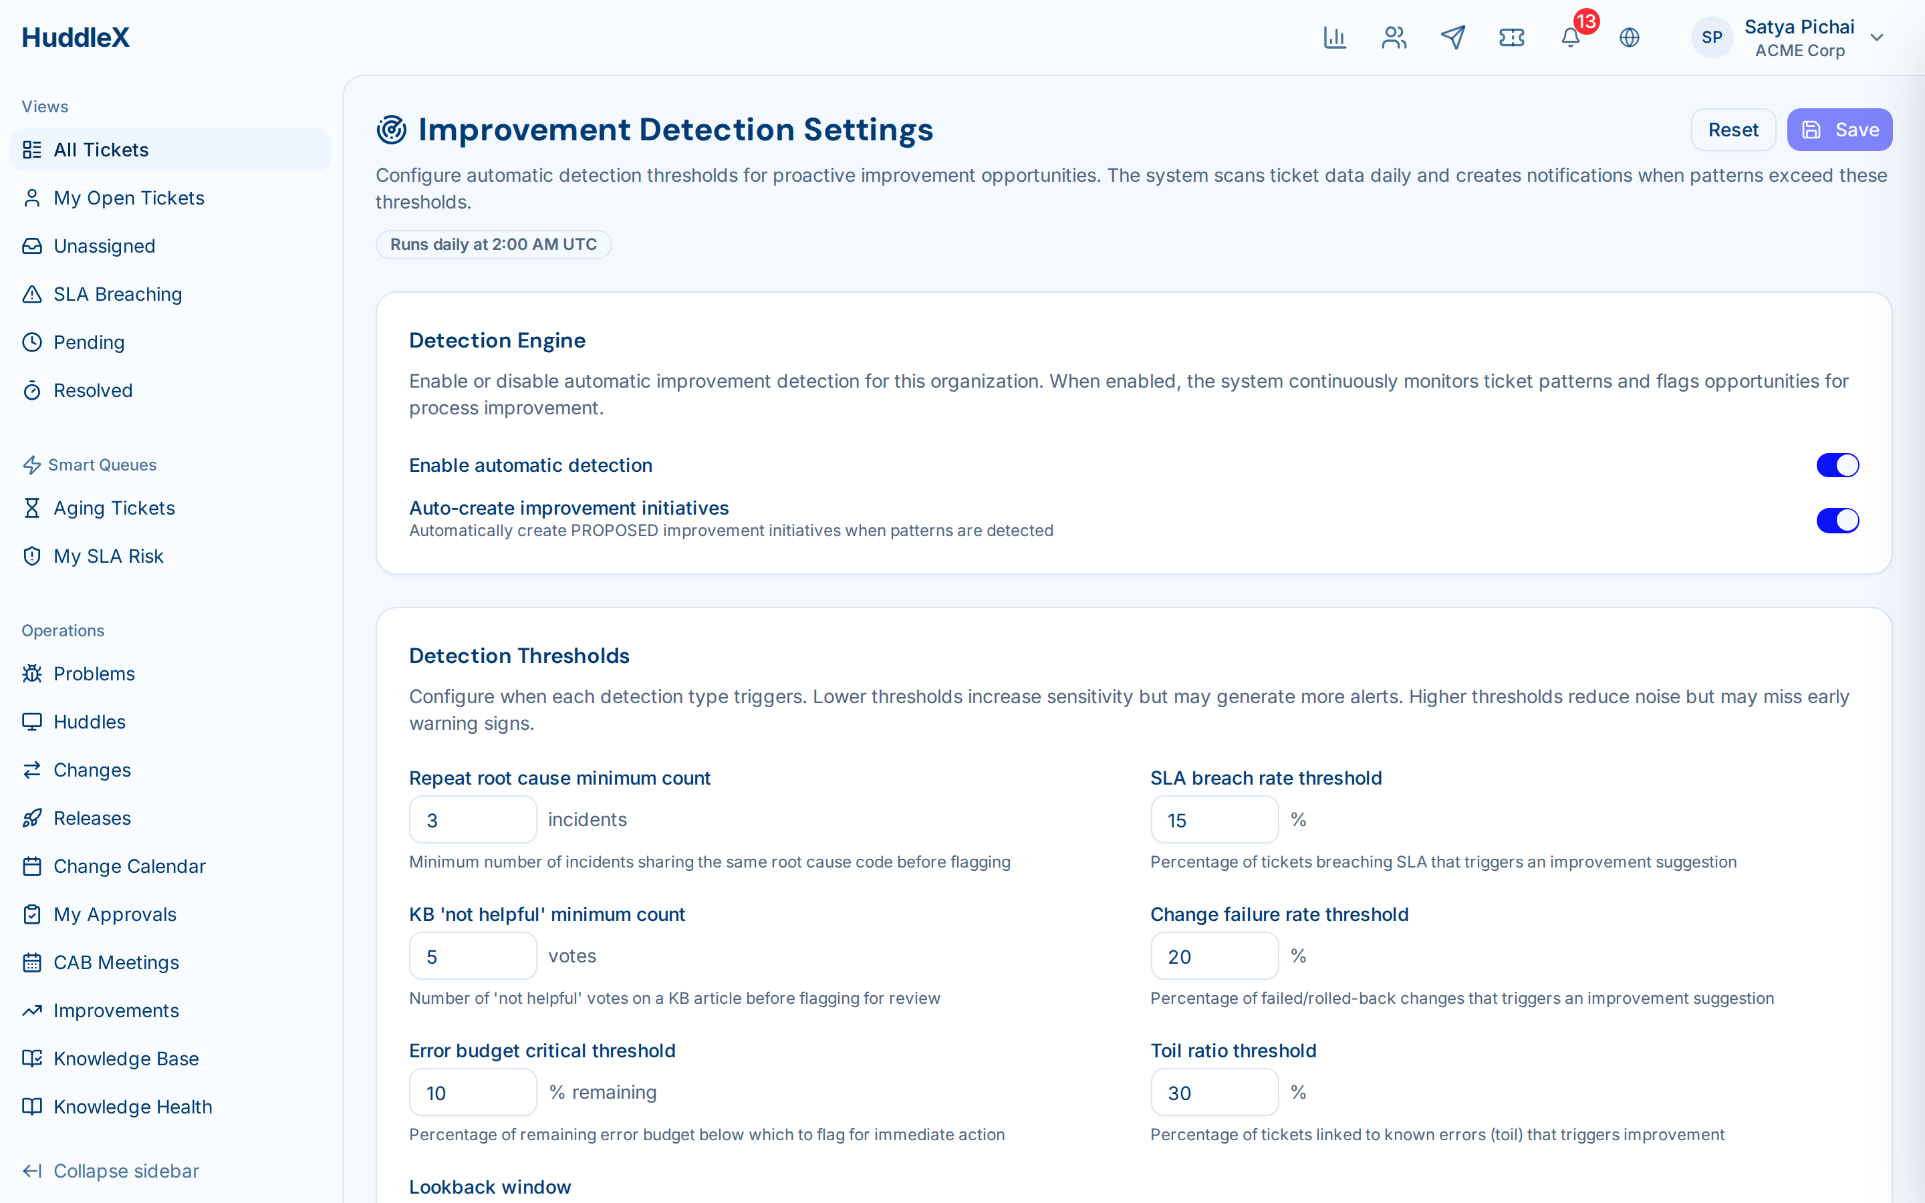Click the Detection Engine heading
Viewport: 1925px width, 1203px height.
tap(497, 341)
